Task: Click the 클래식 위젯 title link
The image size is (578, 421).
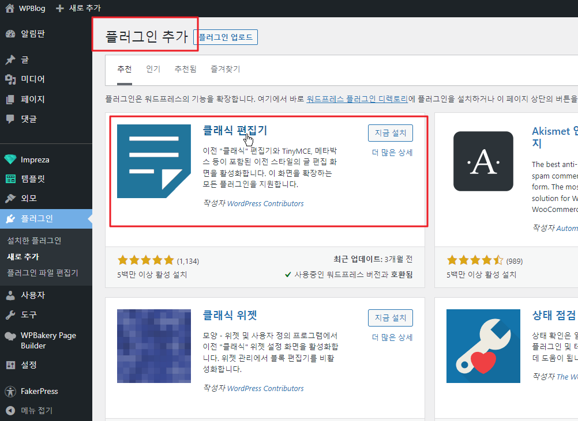Action: click(230, 315)
